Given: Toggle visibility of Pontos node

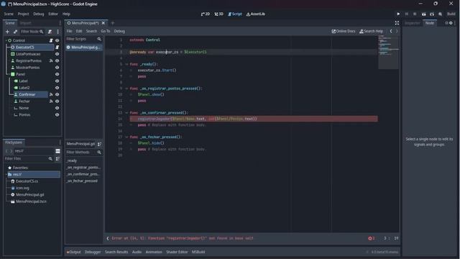Looking at the screenshot, I should [x=57, y=115].
